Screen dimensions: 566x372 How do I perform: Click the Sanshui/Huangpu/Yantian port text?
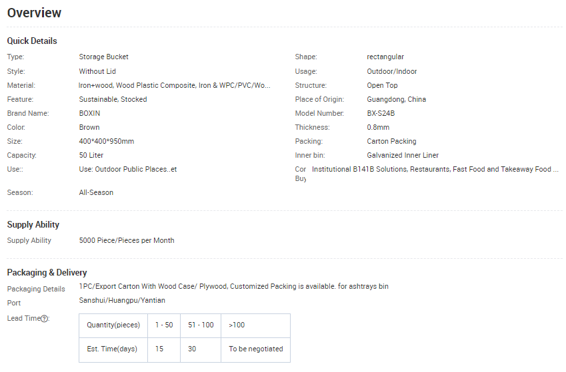[x=122, y=300]
